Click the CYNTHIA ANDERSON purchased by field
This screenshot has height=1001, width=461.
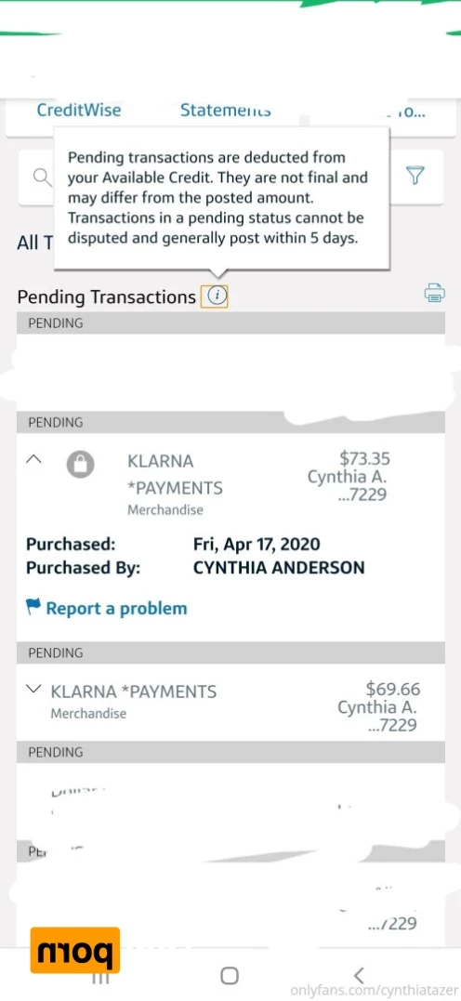279,568
